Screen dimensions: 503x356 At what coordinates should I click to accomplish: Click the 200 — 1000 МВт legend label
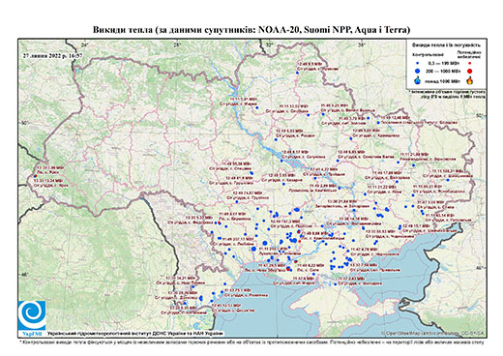point(444,71)
